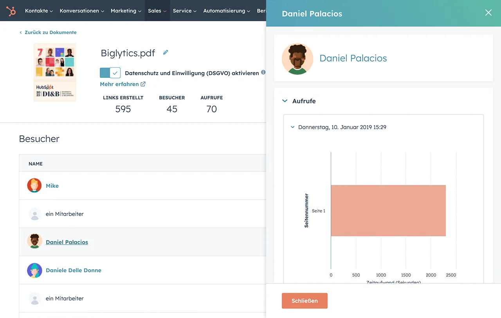Toggle the Datenschutz und Einwilligung switch
The image size is (501, 318).
110,73
